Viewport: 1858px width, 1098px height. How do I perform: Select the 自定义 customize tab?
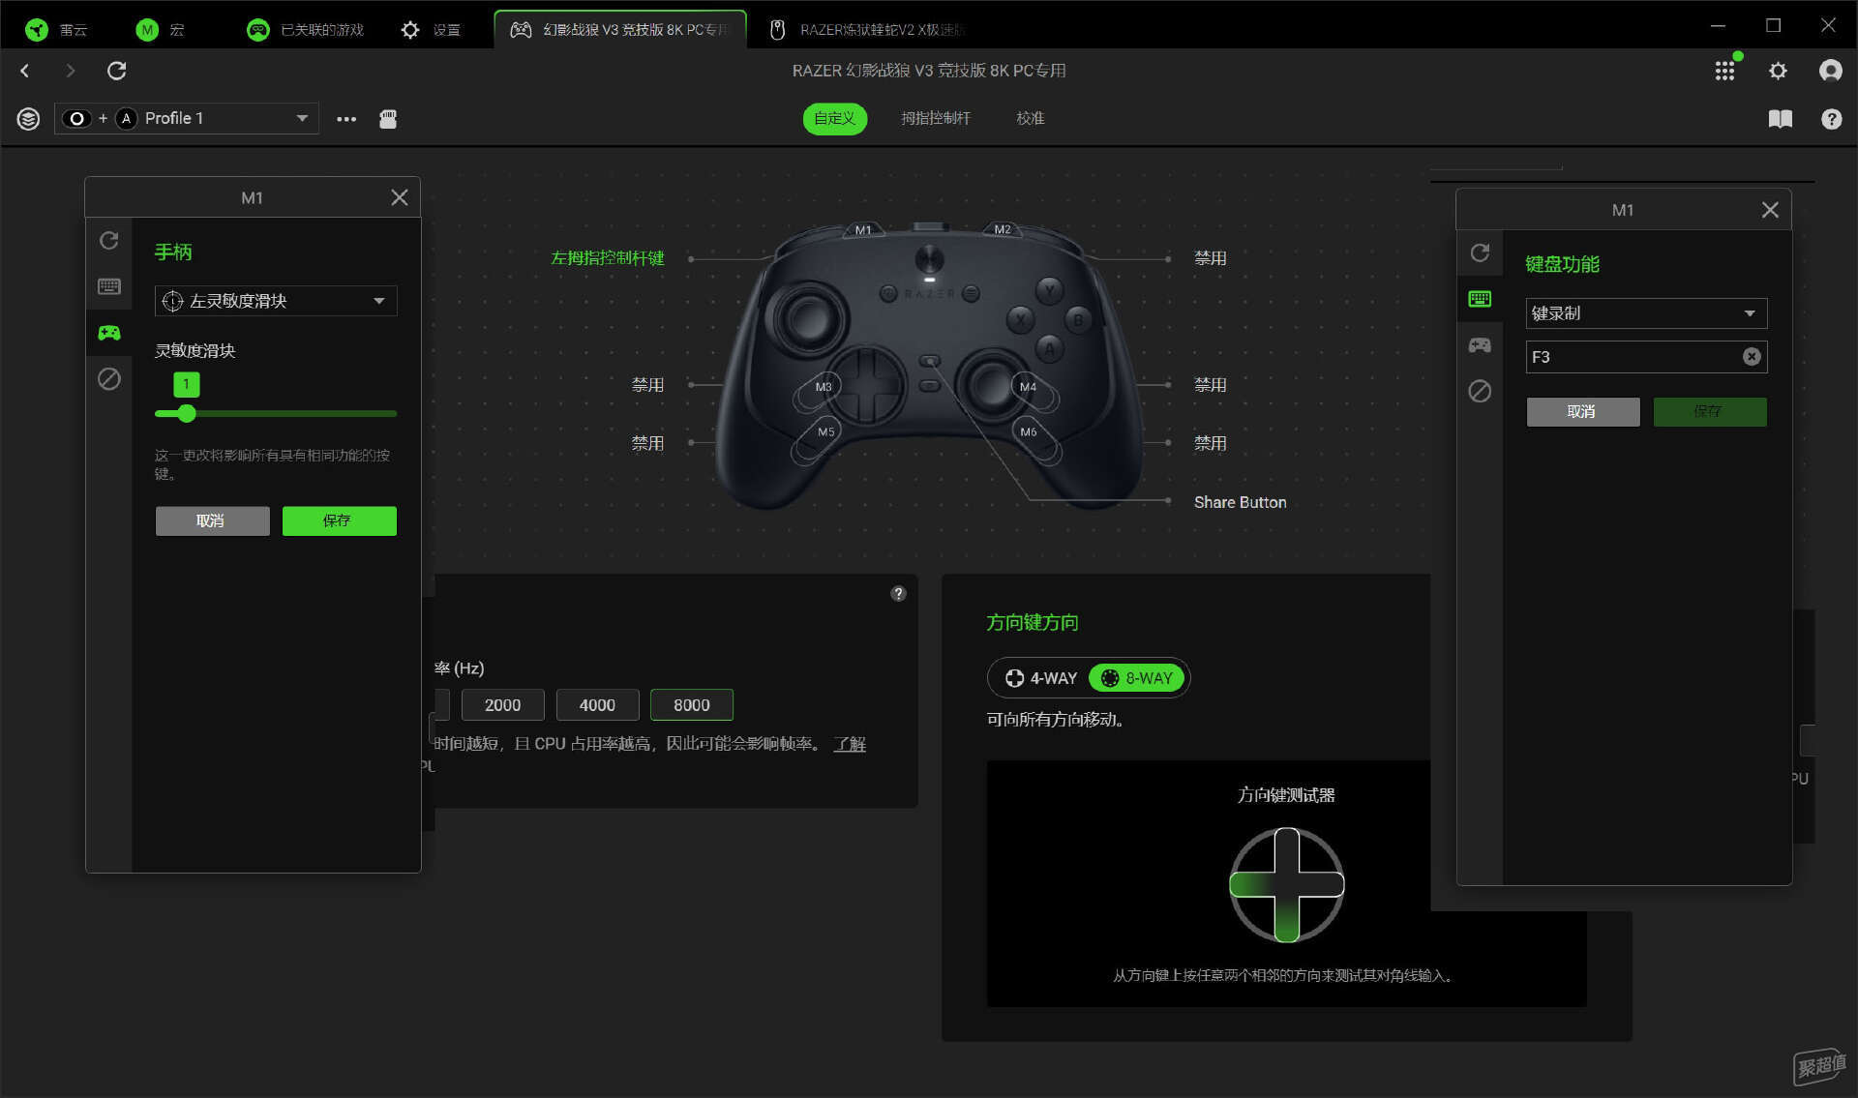click(834, 118)
